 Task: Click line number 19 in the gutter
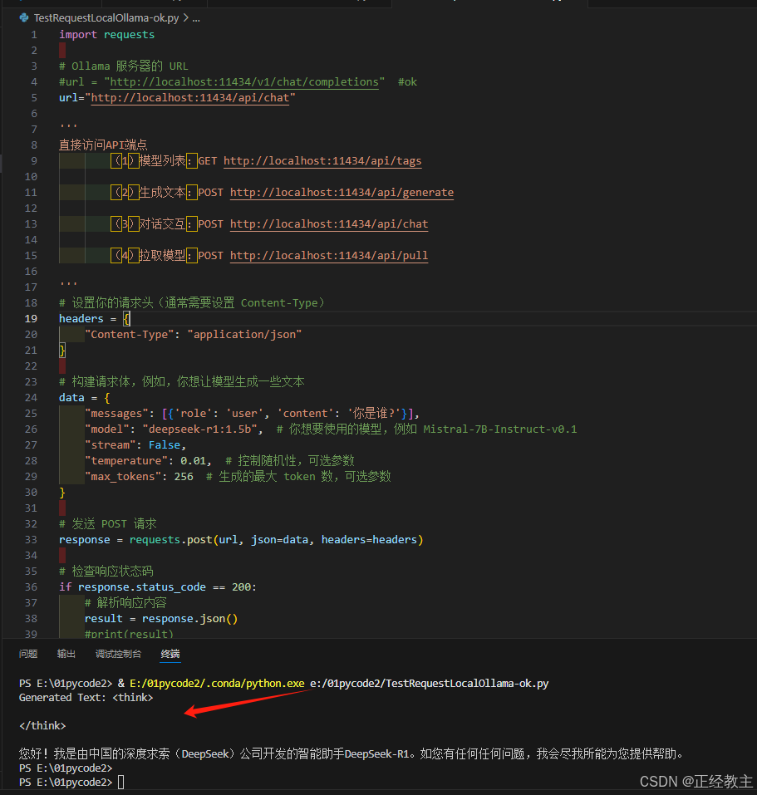31,319
